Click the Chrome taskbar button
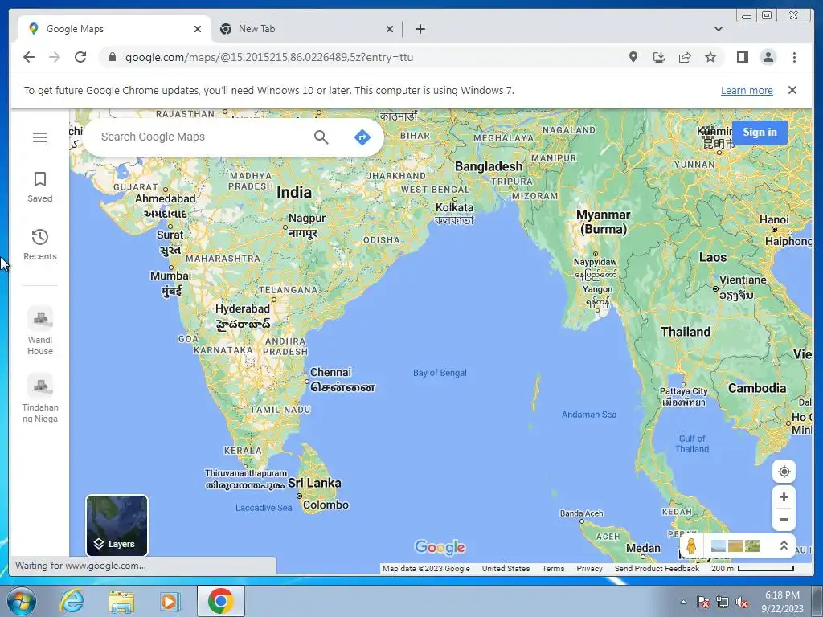823x617 pixels. pos(220,601)
